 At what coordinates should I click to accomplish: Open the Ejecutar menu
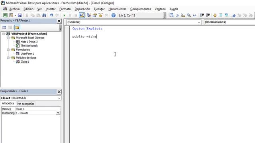click(x=99, y=9)
